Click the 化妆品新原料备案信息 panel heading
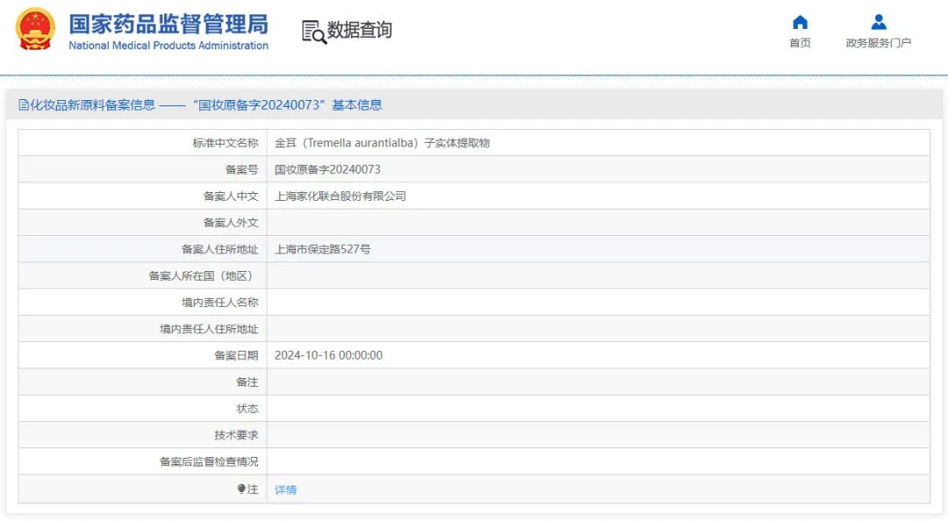Viewport: 948px width, 521px height. coord(200,105)
